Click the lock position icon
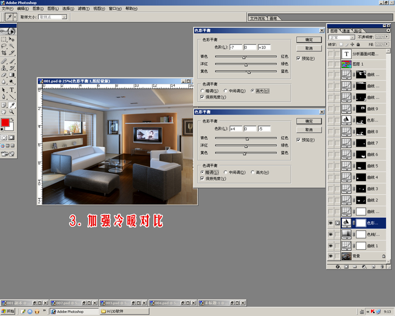Image resolution: width=395 pixels, height=316 pixels. point(352,44)
